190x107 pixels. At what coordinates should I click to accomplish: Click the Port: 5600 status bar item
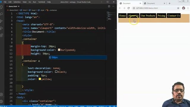(x=92, y=106)
